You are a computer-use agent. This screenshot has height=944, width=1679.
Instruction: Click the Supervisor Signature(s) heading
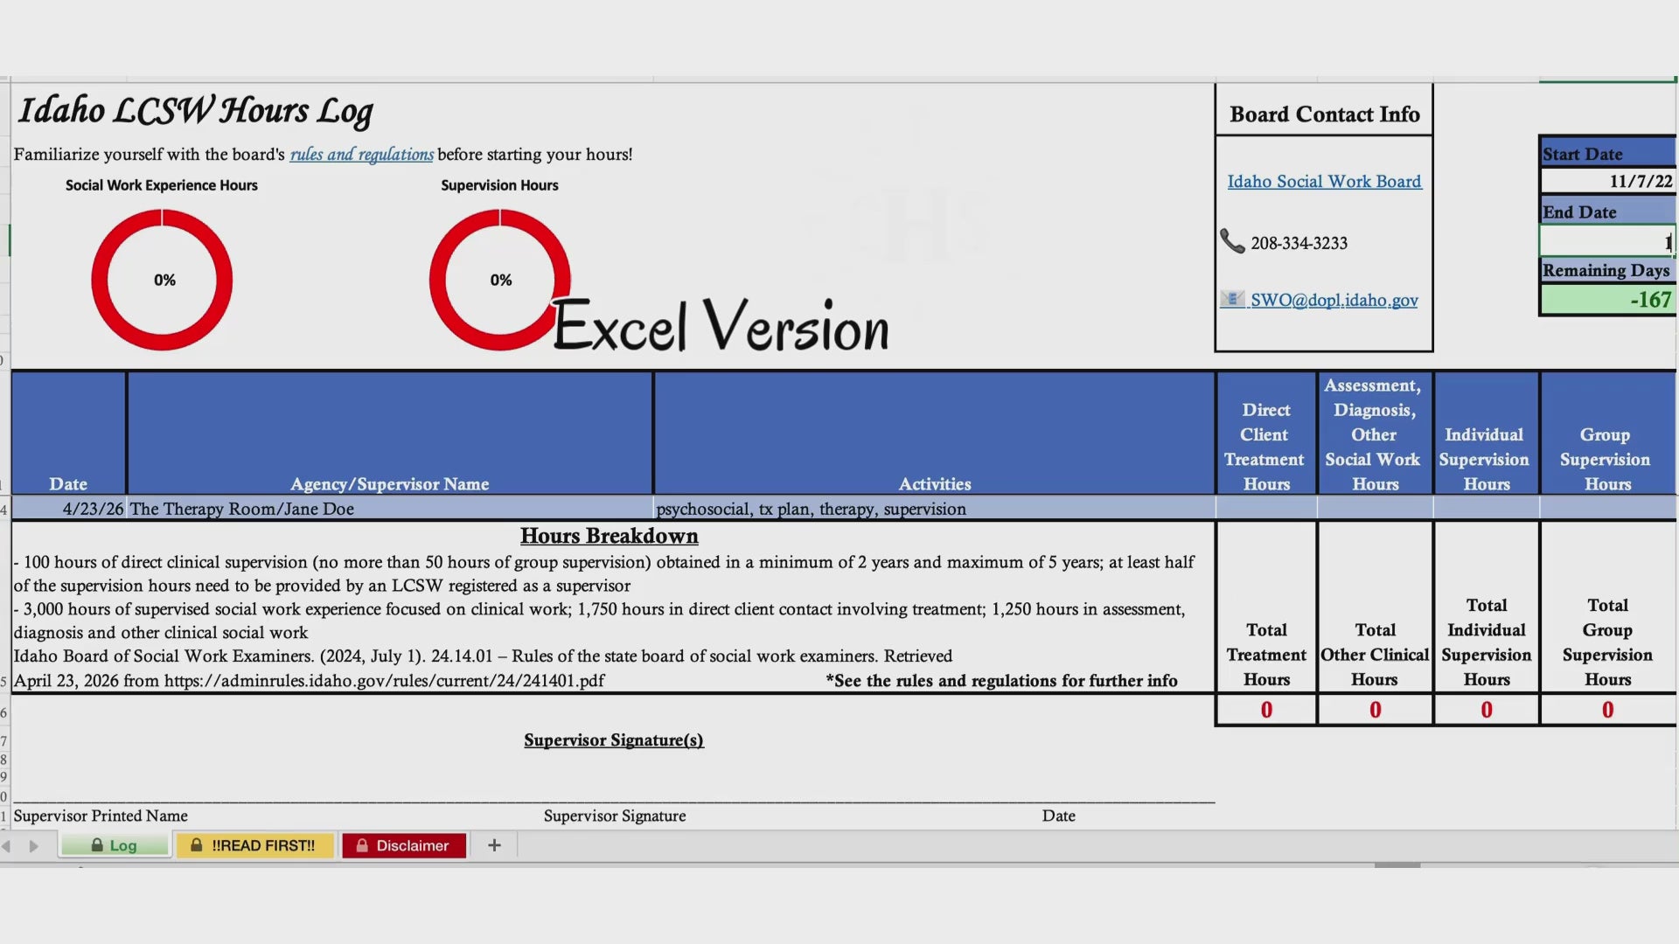tap(614, 740)
